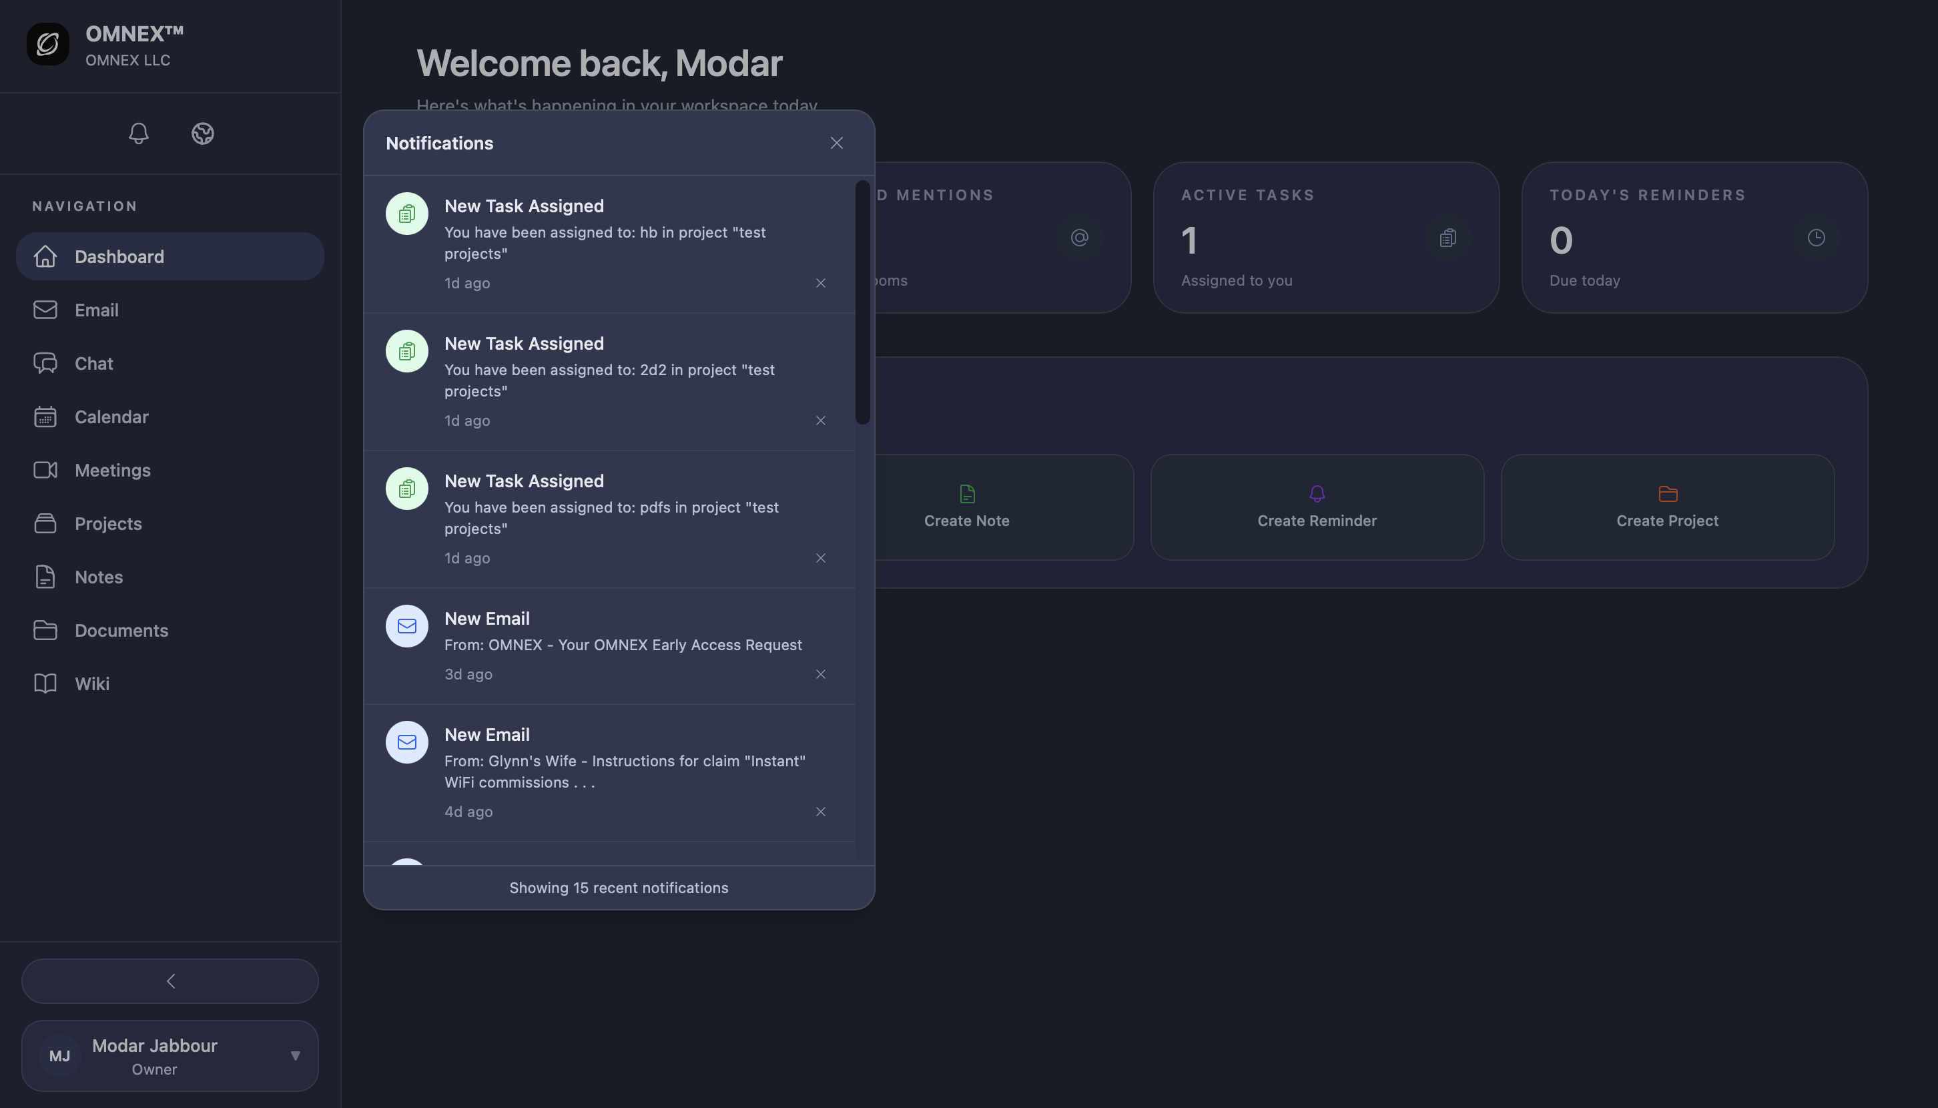Dismiss the 'pdfs' task notification
Image resolution: width=1938 pixels, height=1108 pixels.
820,558
